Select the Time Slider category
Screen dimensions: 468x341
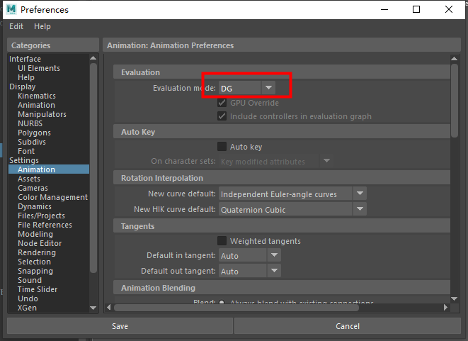tap(38, 289)
